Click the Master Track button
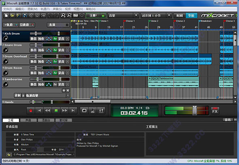The height and width of the screenshot is (165, 239). click(27, 25)
